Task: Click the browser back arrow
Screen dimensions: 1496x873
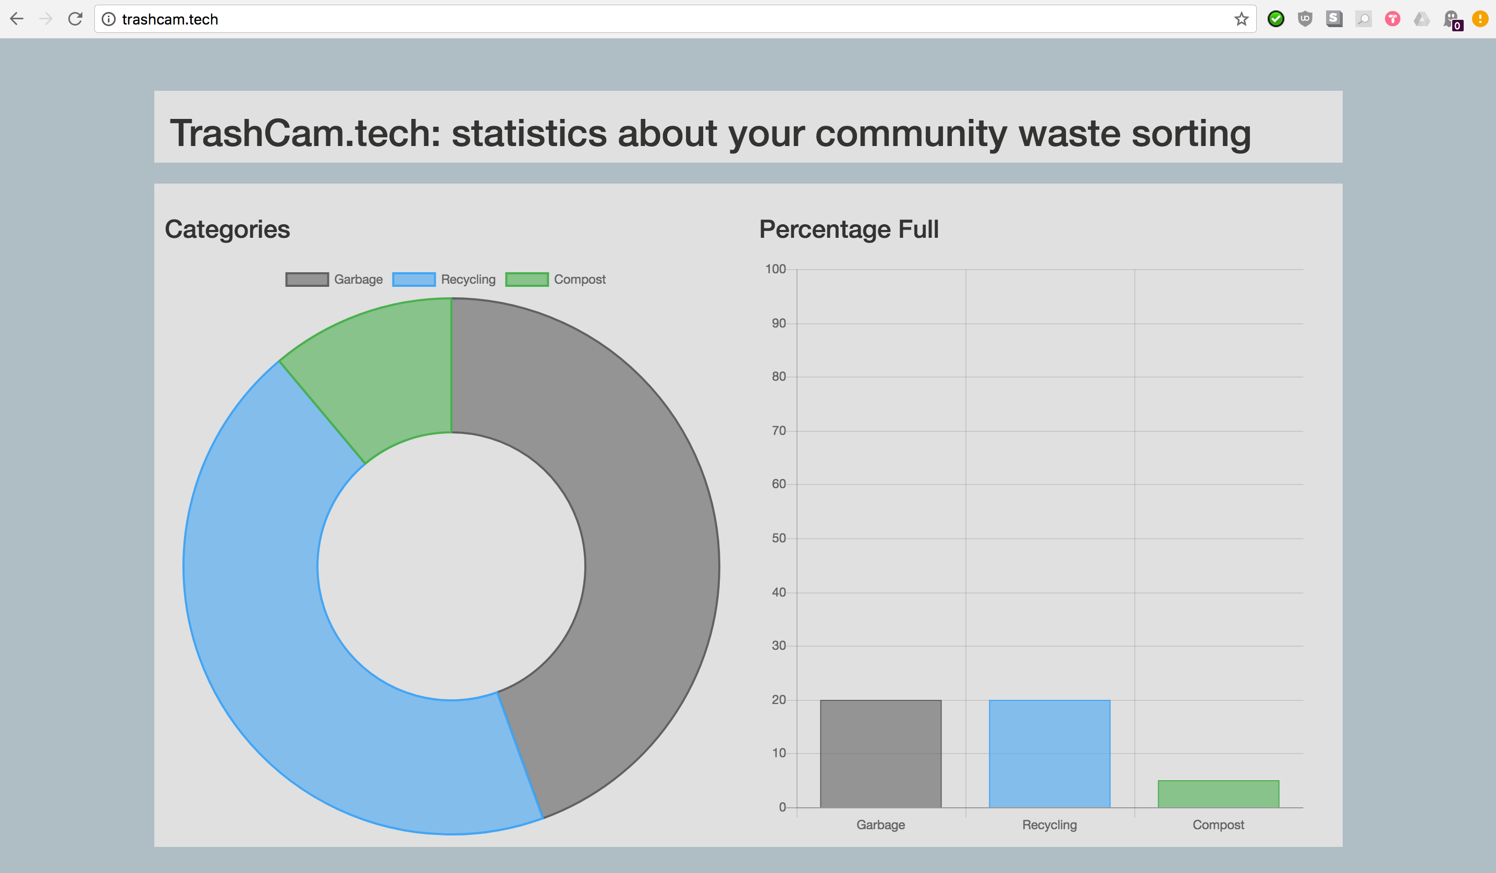Action: pyautogui.click(x=17, y=19)
